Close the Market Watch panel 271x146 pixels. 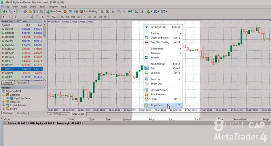(x=45, y=21)
